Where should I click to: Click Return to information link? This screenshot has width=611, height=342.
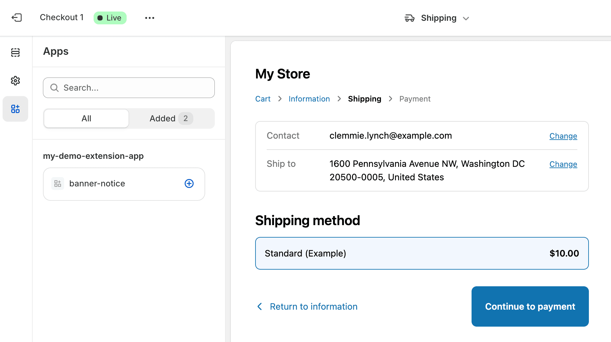click(x=313, y=306)
